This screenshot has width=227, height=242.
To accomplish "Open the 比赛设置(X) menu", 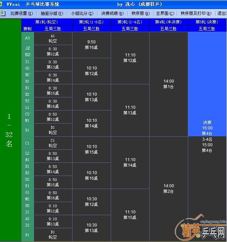I will coord(22,13).
